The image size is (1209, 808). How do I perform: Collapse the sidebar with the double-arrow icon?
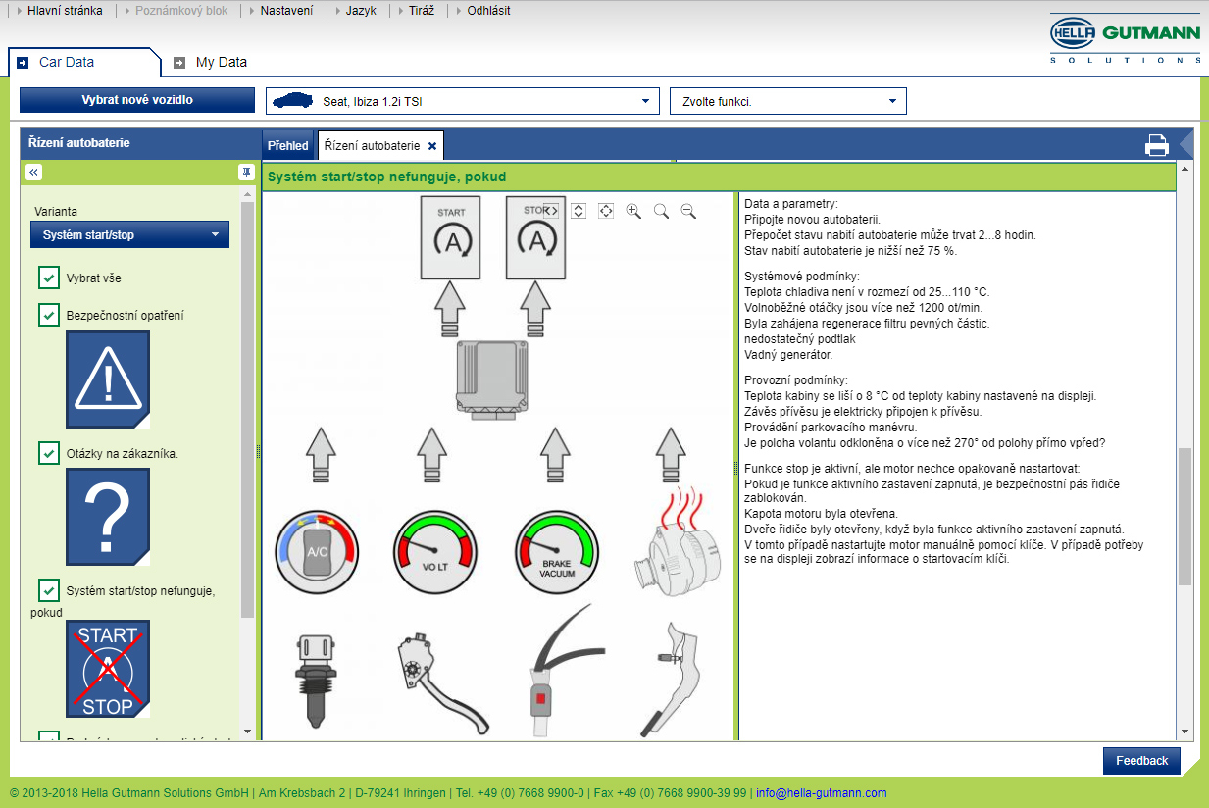[x=33, y=172]
